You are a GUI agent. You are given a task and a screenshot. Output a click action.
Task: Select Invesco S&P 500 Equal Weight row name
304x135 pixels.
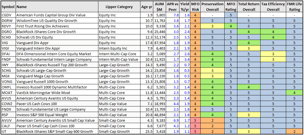point(42,115)
